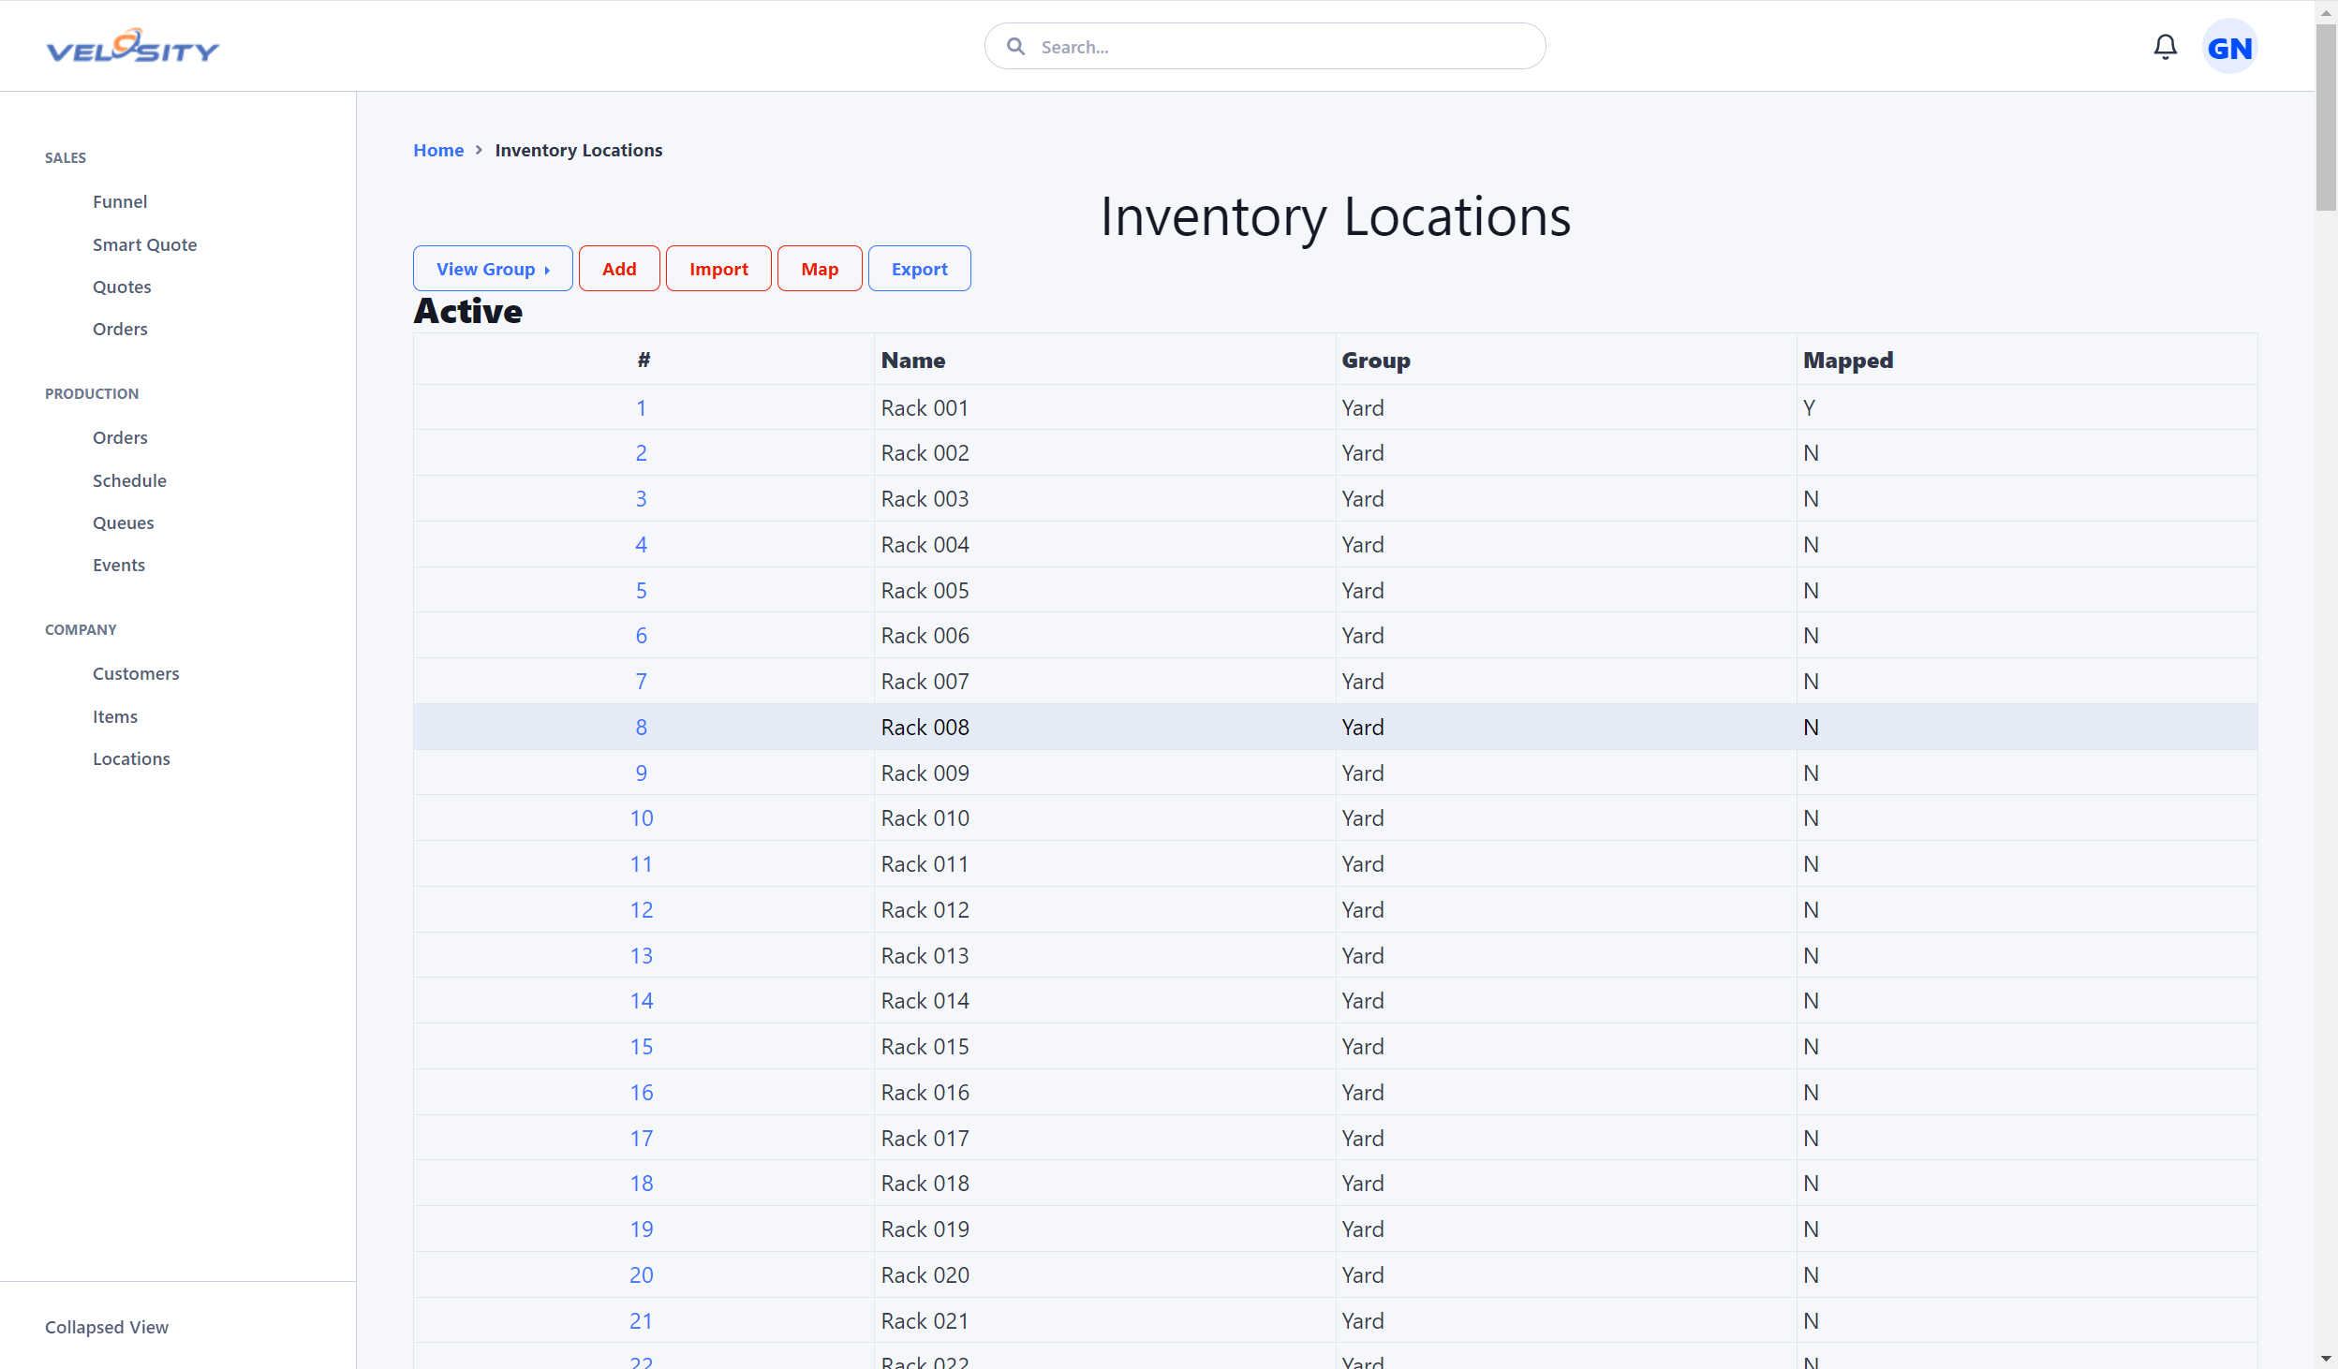Viewport: 2338px width, 1369px height.
Task: Click the scrollbar up arrow
Action: 2326,11
